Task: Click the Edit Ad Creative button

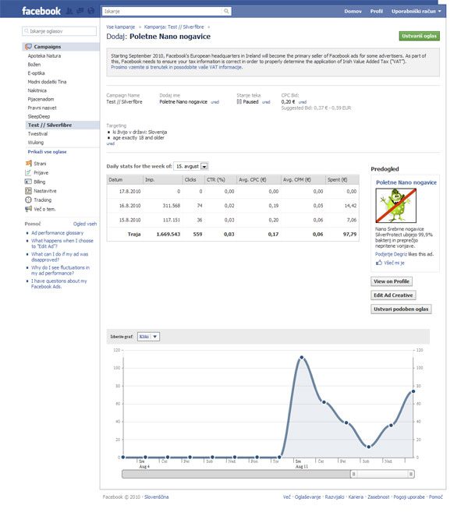Action: coord(393,295)
